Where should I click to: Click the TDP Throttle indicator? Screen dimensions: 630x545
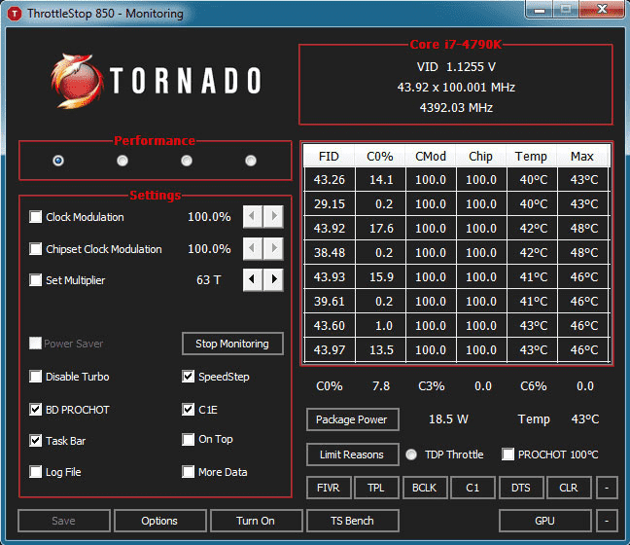411,454
